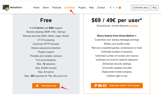
Task: Click the MobaXterm logo icon
Action: point(6,8)
